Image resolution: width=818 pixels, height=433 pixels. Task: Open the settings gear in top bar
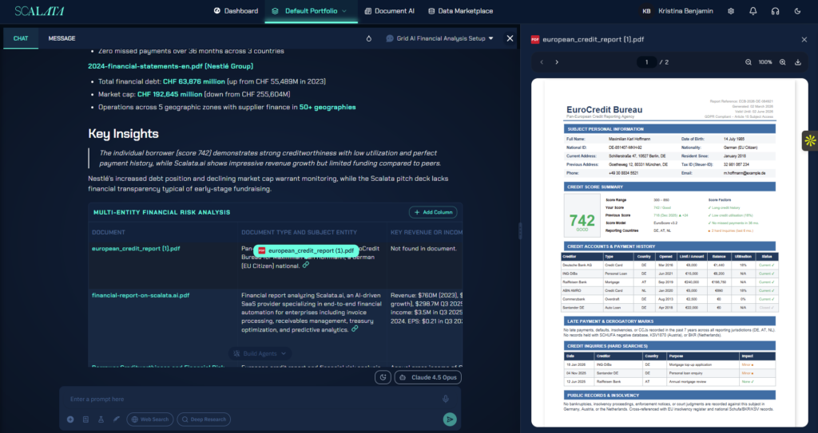[x=731, y=11]
